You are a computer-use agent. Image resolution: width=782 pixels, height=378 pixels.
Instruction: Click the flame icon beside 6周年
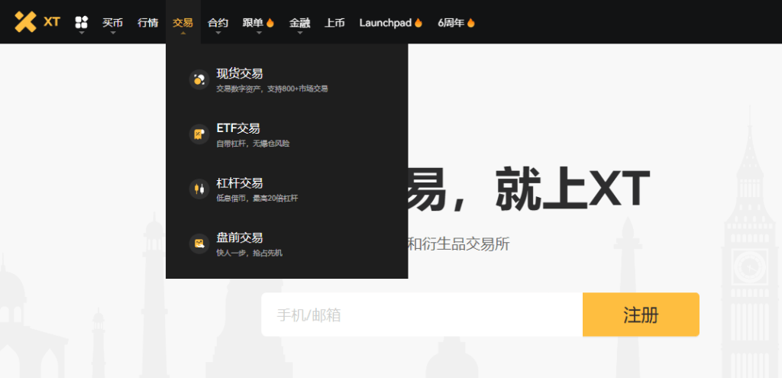point(471,22)
